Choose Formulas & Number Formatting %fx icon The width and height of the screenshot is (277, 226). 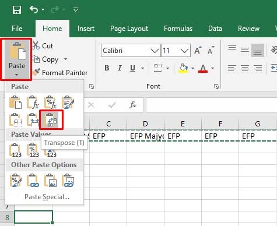[50, 102]
